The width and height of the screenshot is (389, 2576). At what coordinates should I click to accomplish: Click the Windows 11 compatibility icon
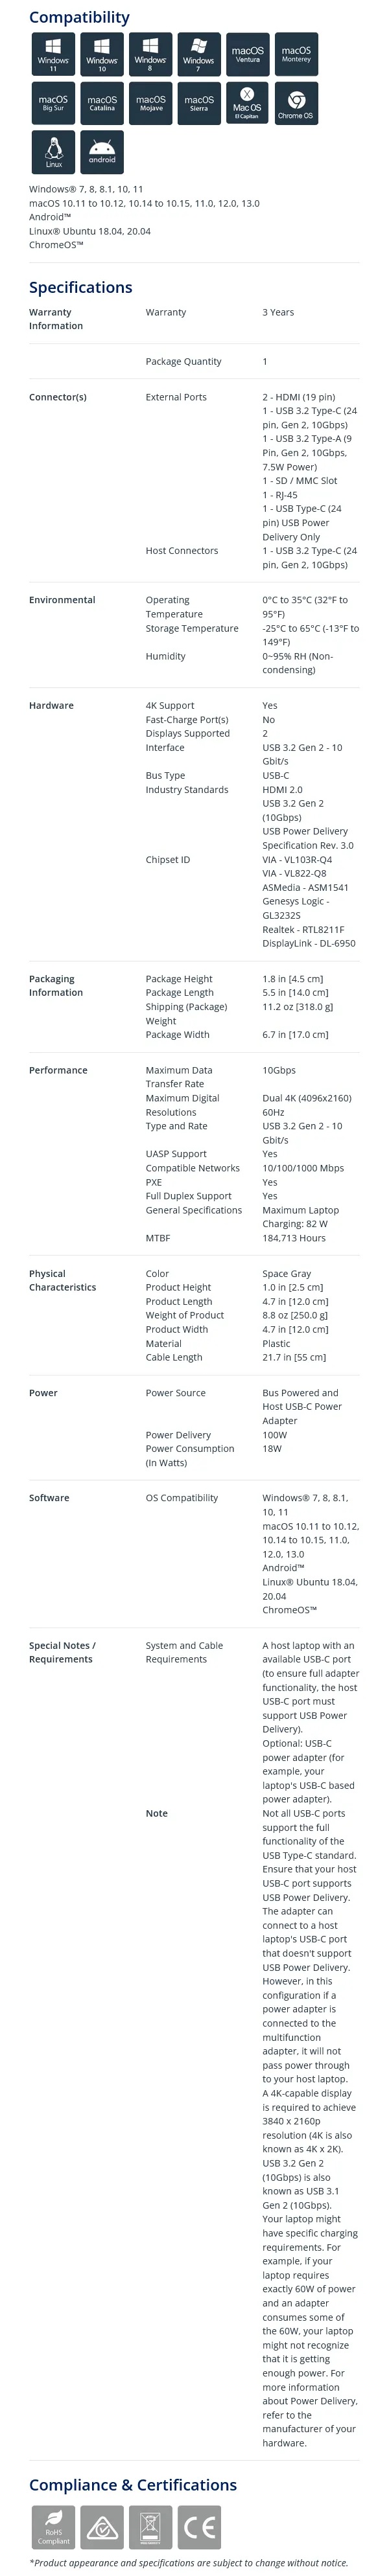pyautogui.click(x=53, y=54)
